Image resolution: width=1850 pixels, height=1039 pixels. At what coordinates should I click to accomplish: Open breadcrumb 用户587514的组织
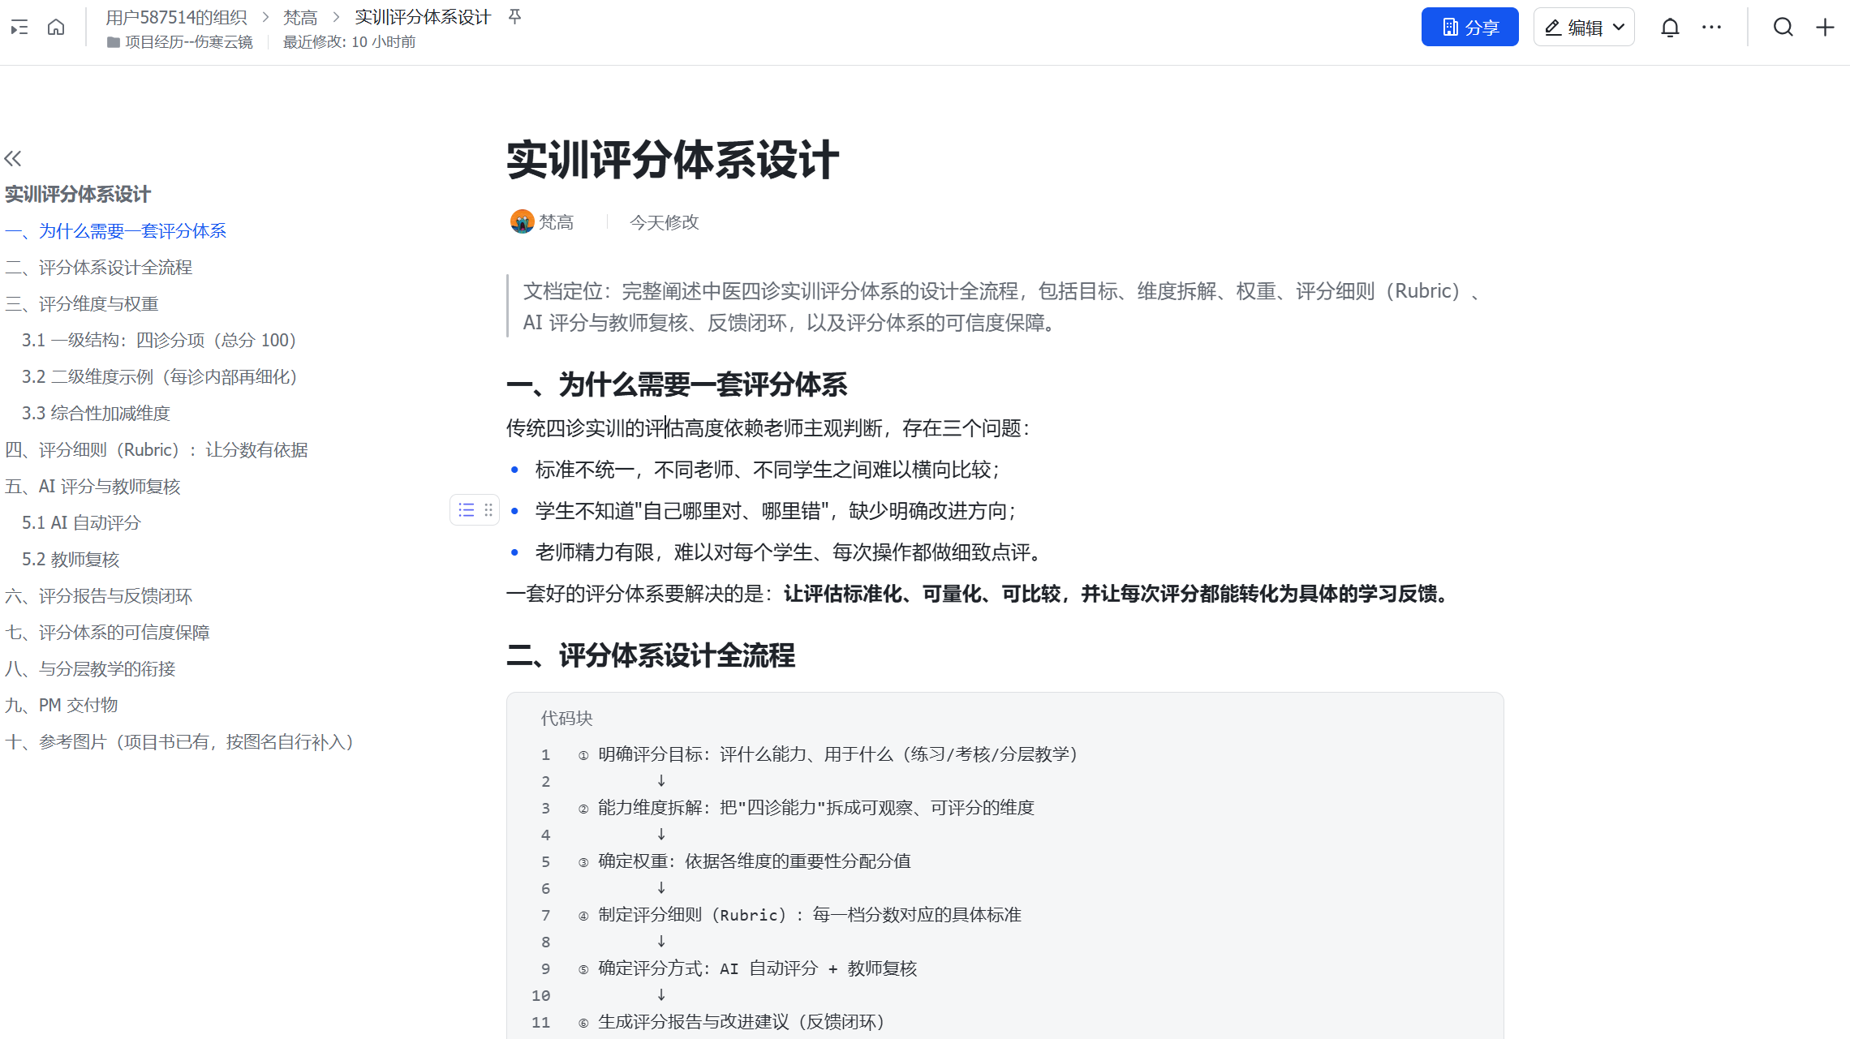pos(176,17)
